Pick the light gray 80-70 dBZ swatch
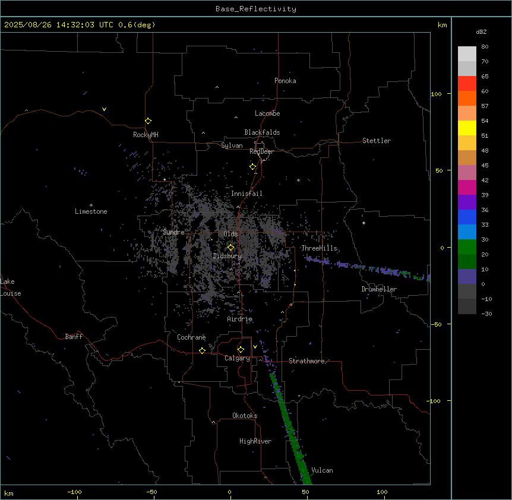Screen dimensions: 512x500 click(467, 54)
